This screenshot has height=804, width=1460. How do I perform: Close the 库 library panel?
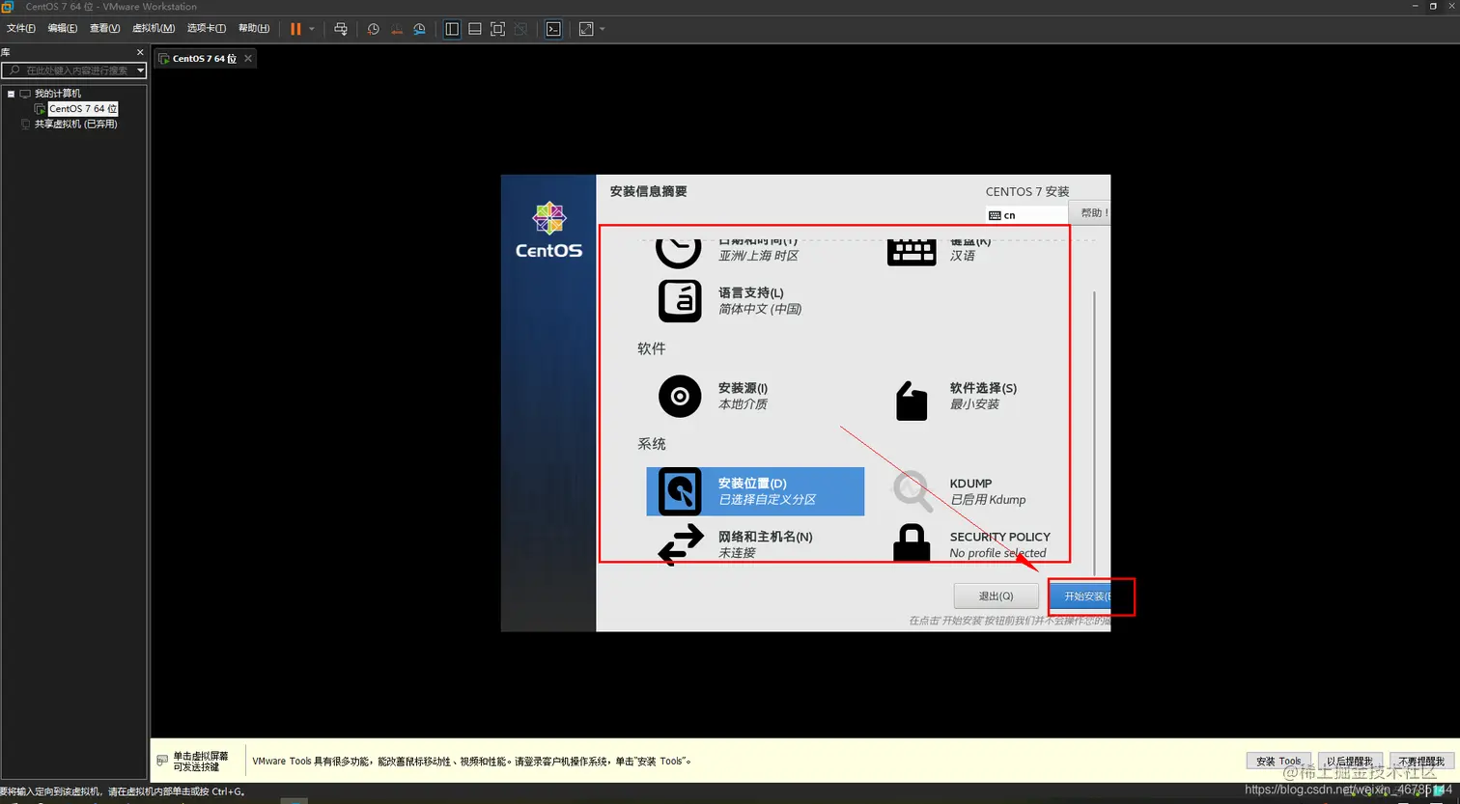pyautogui.click(x=140, y=52)
